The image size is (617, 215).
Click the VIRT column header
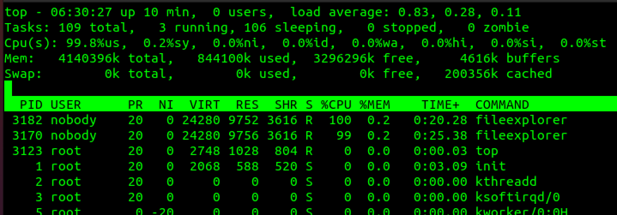[x=205, y=105]
